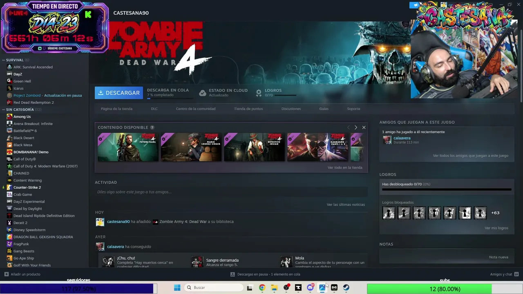Pick the Icarus game icon
Viewport: 523px width, 294px height.
point(9,88)
